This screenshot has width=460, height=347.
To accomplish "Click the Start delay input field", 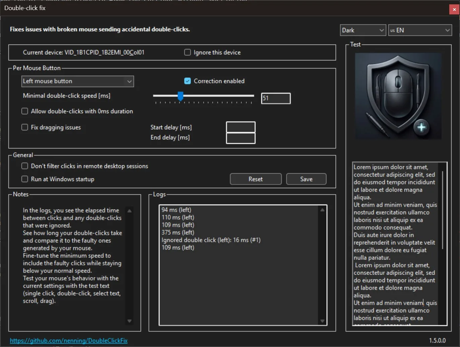I will point(241,127).
